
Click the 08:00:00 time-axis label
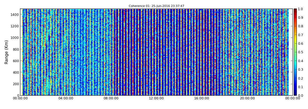pos(111,98)
